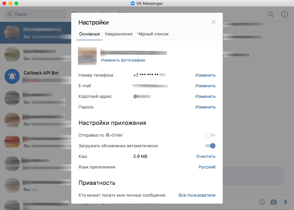294x210 pixels.
Task: Edit Короткий адрес with Изменить
Action: (205, 96)
